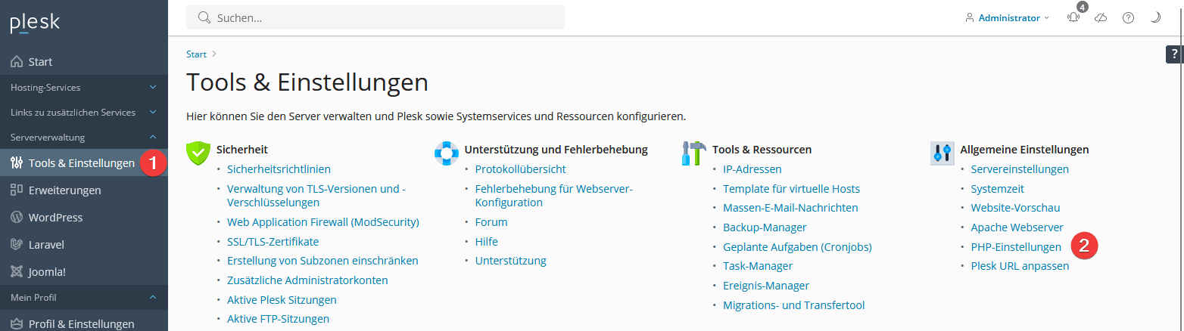Open Systemzeit link
This screenshot has width=1184, height=331.
[x=998, y=189]
